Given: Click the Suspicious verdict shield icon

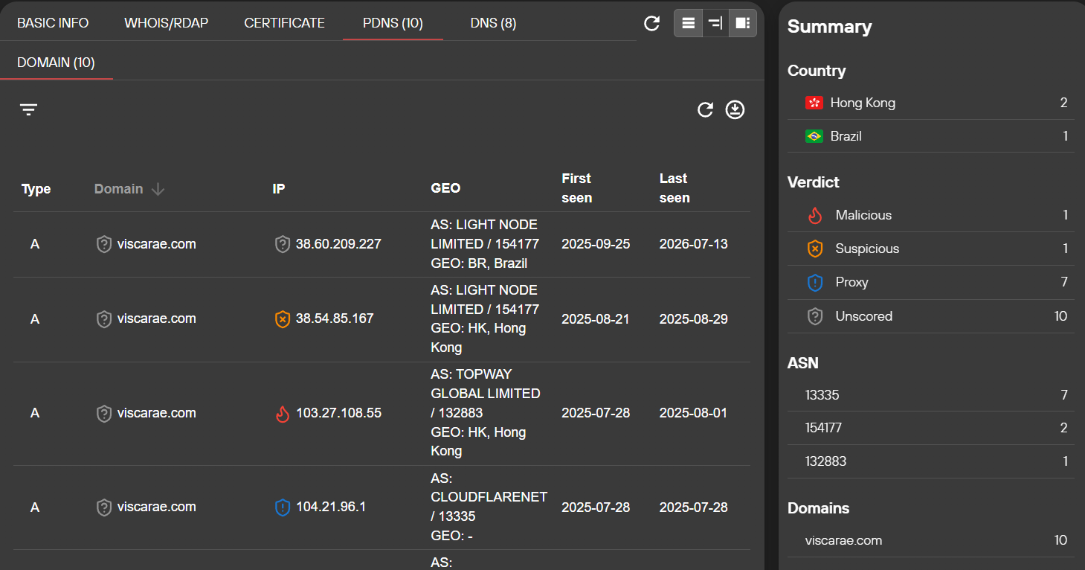Looking at the screenshot, I should 815,249.
